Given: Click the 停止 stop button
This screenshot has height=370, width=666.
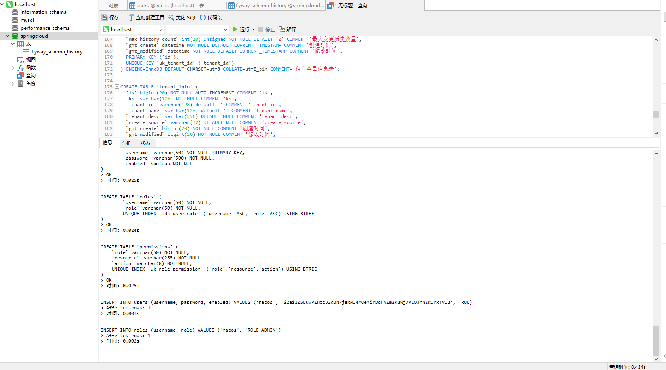Looking at the screenshot, I should (266, 29).
